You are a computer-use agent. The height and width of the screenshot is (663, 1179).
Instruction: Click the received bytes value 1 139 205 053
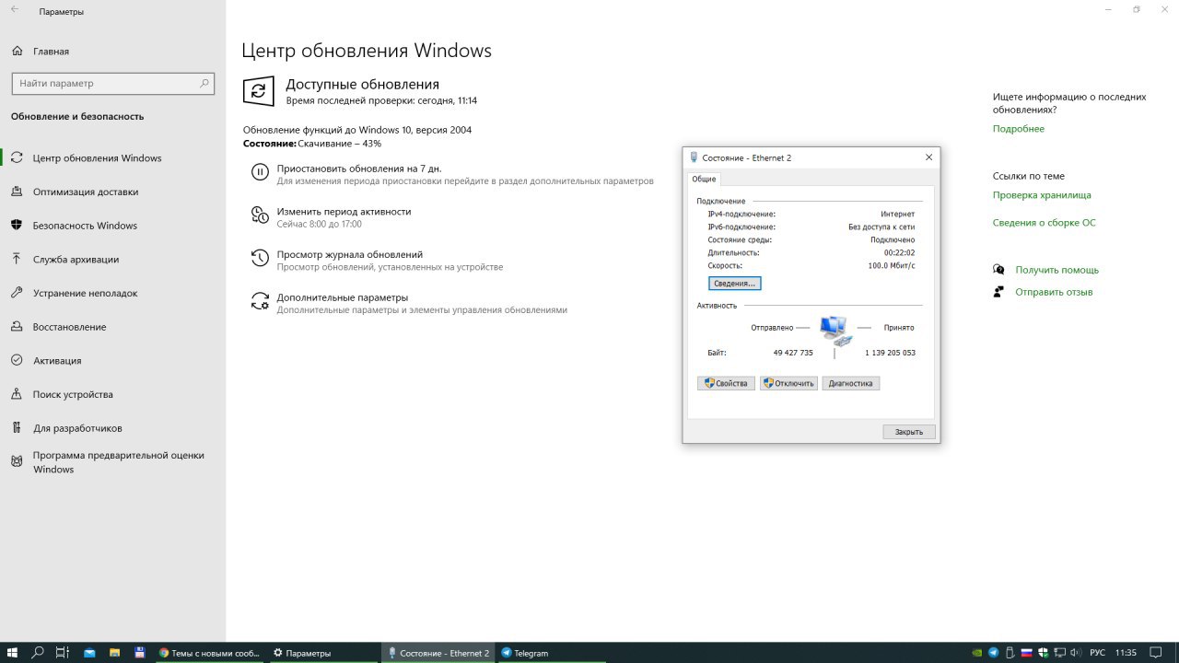(890, 353)
